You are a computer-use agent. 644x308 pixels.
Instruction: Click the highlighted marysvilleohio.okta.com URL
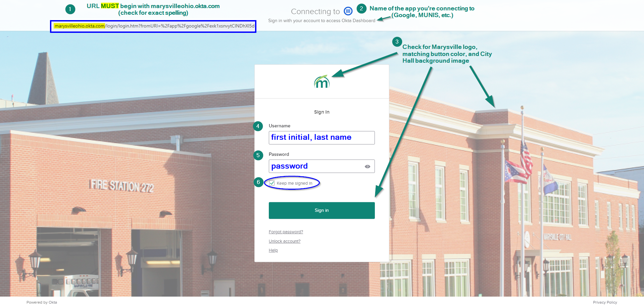80,26
